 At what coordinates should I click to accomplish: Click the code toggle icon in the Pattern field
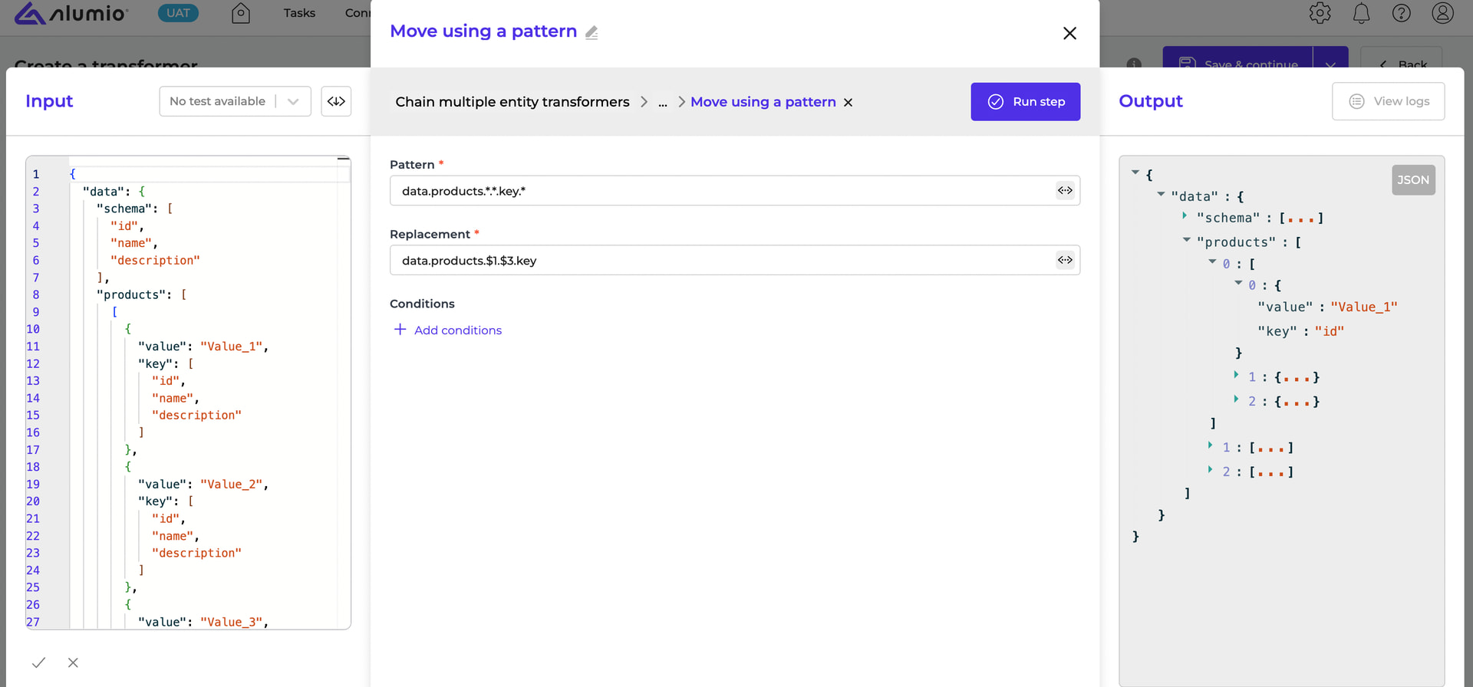(x=1065, y=191)
